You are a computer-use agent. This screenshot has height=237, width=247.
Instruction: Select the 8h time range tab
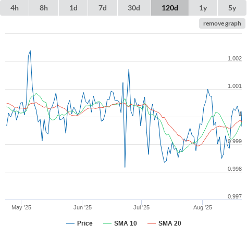44,8
